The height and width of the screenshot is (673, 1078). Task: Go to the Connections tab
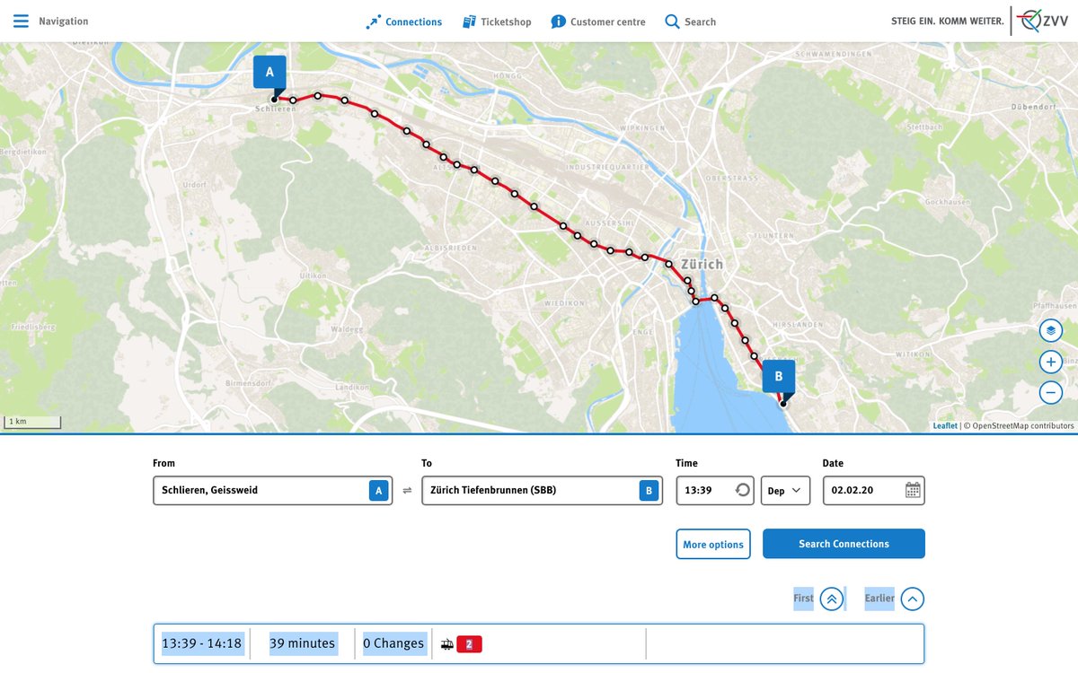(404, 22)
